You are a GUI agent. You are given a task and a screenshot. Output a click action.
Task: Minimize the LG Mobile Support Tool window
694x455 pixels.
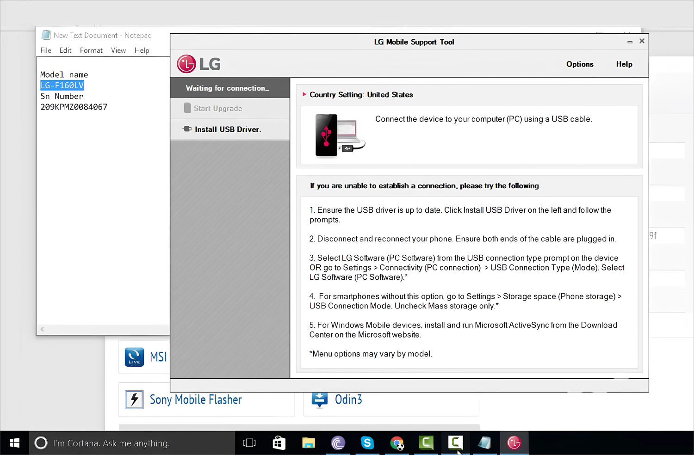point(630,42)
